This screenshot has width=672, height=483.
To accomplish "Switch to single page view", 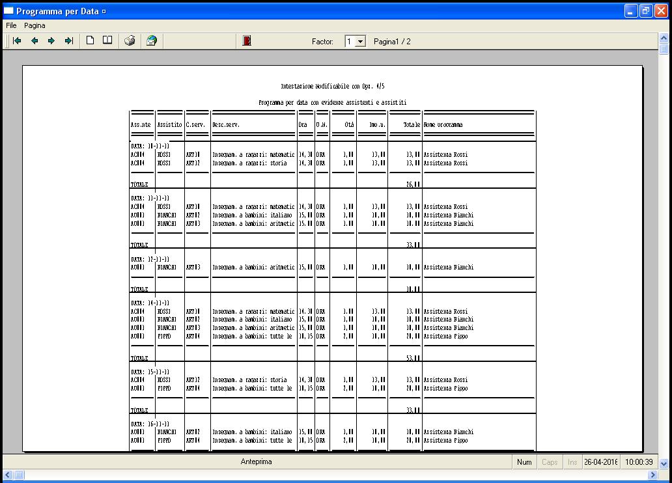I will [90, 40].
